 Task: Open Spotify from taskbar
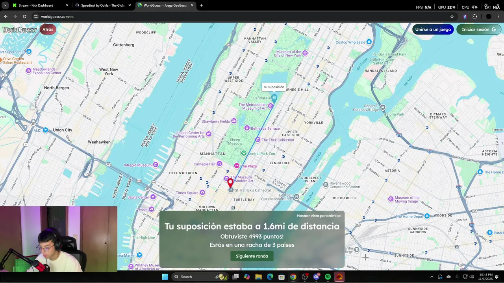(328, 277)
